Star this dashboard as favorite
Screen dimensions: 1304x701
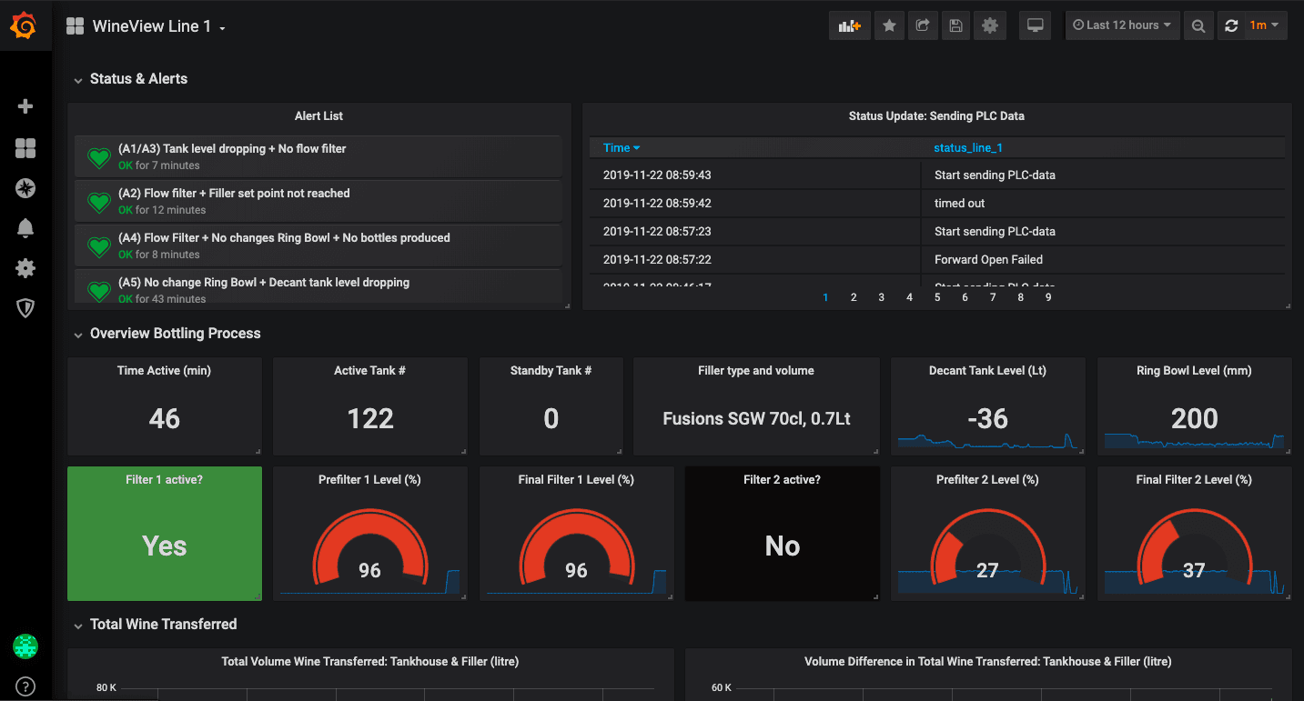(x=889, y=25)
